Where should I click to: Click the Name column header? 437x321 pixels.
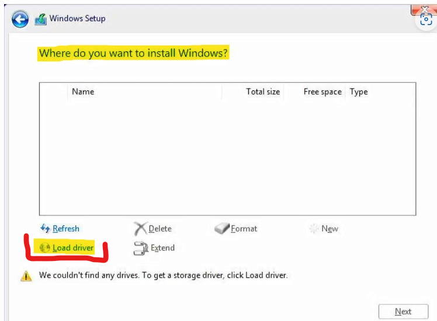(x=83, y=92)
